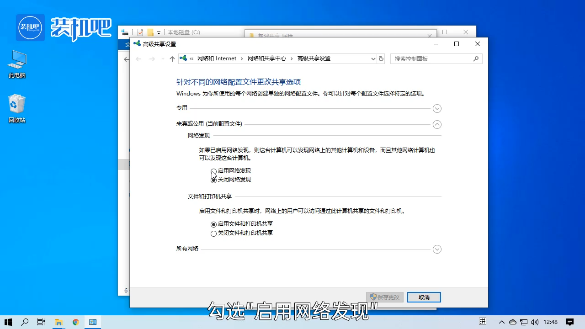585x329 pixels.
Task: Select 关闭文件和打印机共享 radio button
Action: pos(213,233)
